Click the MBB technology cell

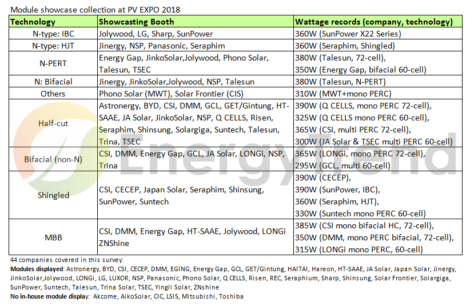(x=53, y=237)
